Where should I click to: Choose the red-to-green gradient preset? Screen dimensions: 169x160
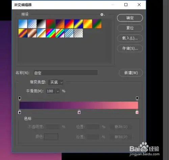pos(51,24)
